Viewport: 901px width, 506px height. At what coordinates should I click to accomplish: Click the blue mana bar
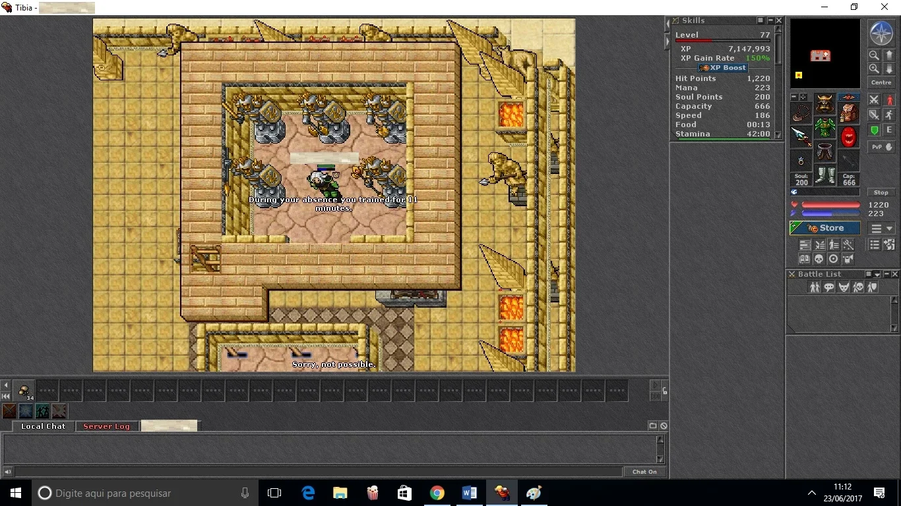(830, 213)
